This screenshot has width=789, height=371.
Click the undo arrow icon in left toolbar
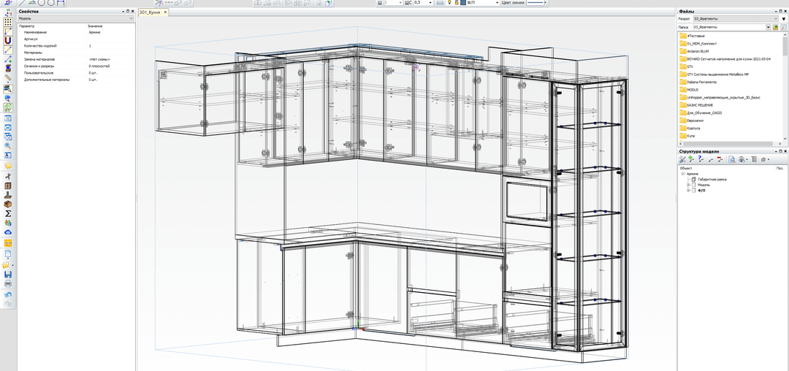pyautogui.click(x=7, y=294)
